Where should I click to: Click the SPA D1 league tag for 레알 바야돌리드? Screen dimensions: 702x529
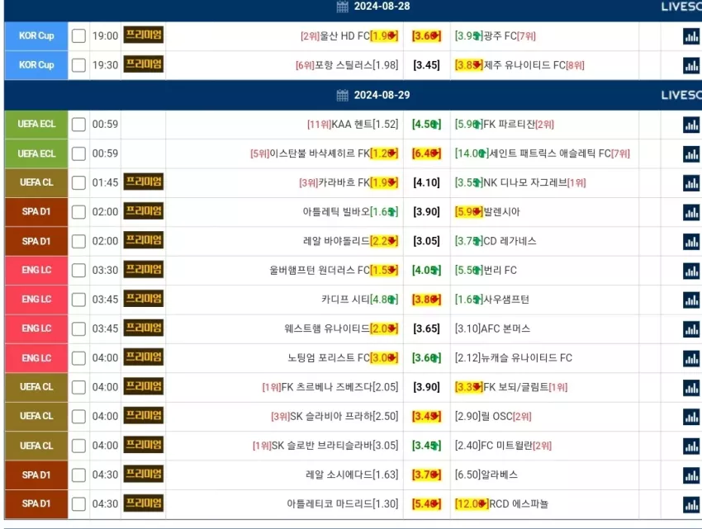(x=36, y=241)
